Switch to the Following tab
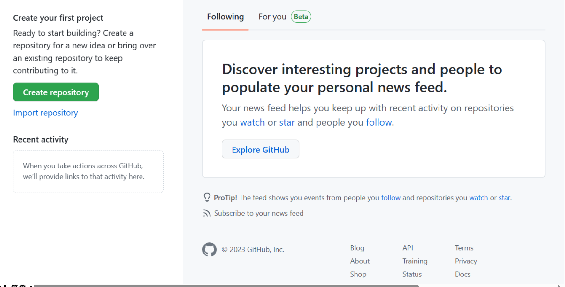565x287 pixels. 225,17
